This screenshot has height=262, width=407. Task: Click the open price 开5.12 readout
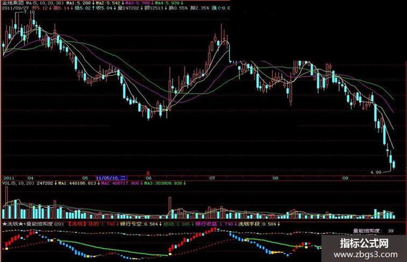click(x=40, y=8)
